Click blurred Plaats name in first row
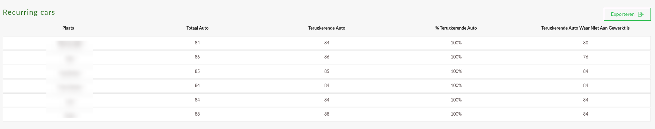The image size is (655, 129). point(70,44)
